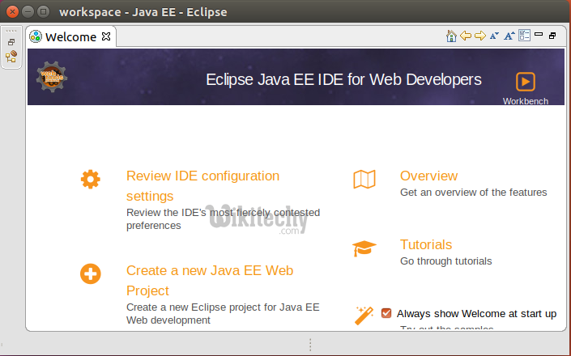Open Customize page checklist icon
This screenshot has width=571, height=356.
pyautogui.click(x=524, y=36)
